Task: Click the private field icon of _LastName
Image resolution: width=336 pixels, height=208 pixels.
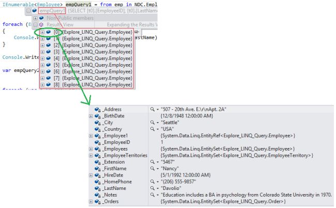Action: [98, 188]
